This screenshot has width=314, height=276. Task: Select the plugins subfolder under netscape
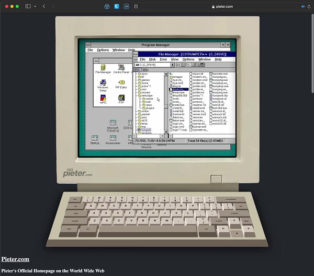pyautogui.click(x=148, y=108)
